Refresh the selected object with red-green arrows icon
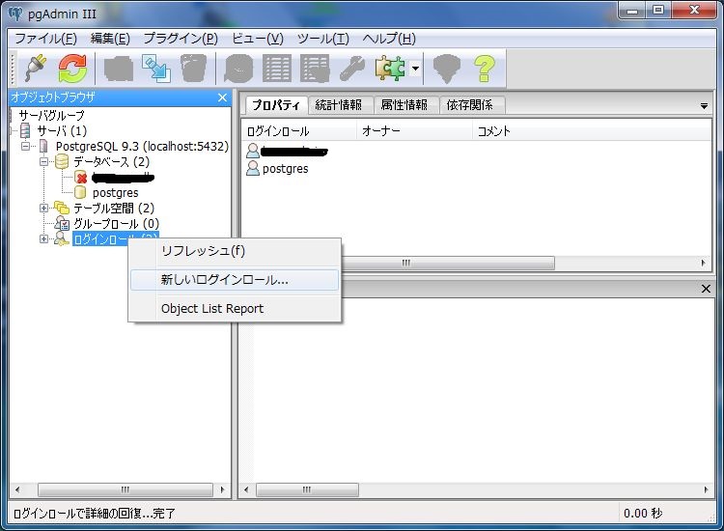 pos(72,69)
